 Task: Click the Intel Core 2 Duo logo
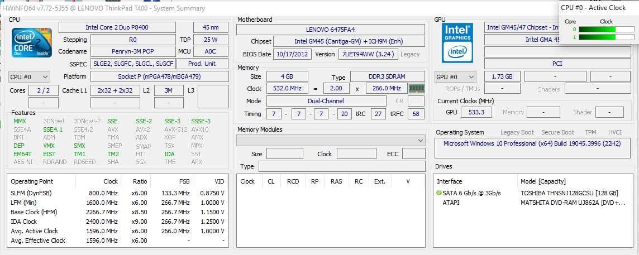click(x=32, y=42)
